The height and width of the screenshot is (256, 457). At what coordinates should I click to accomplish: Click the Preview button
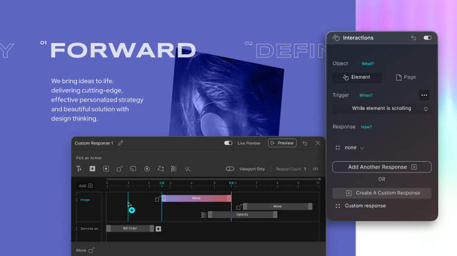click(282, 143)
